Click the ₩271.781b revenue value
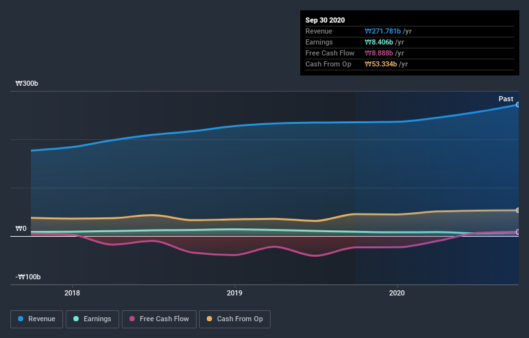The image size is (529, 338). click(383, 31)
